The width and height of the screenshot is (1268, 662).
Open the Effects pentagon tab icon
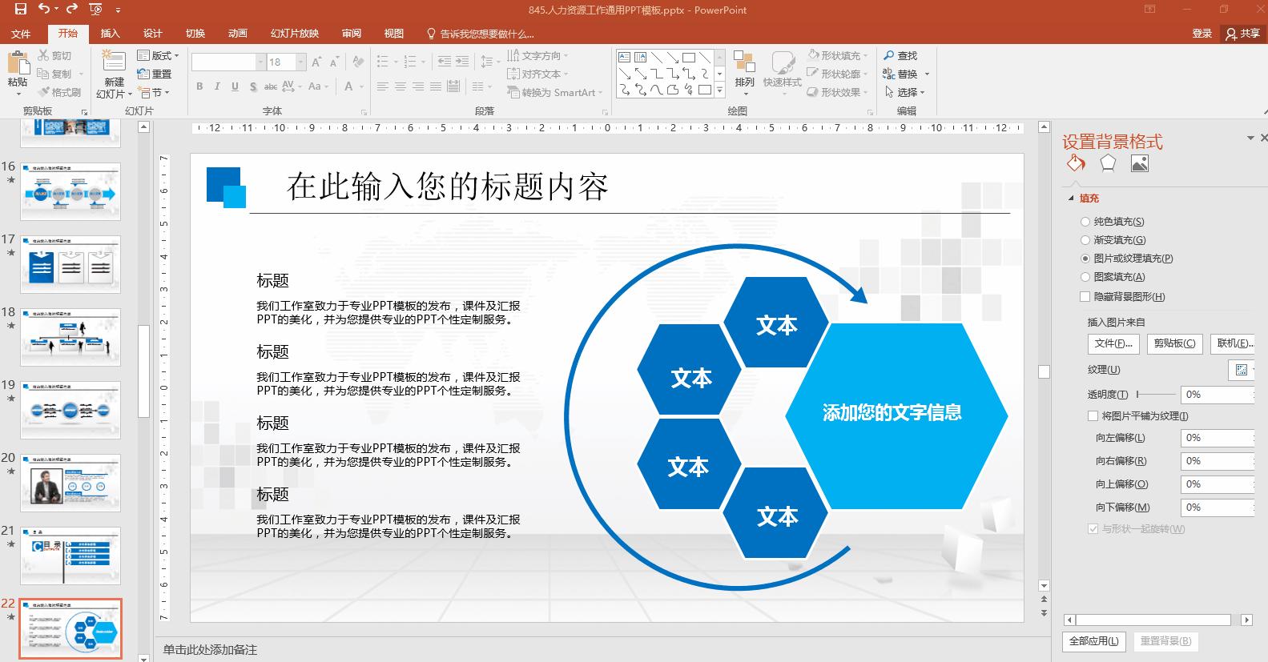(1108, 163)
